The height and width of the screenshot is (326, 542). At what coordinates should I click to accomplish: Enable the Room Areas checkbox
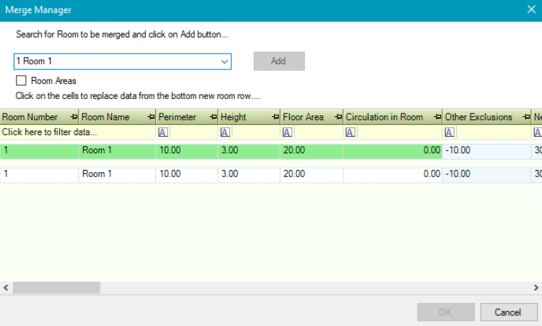click(x=21, y=81)
